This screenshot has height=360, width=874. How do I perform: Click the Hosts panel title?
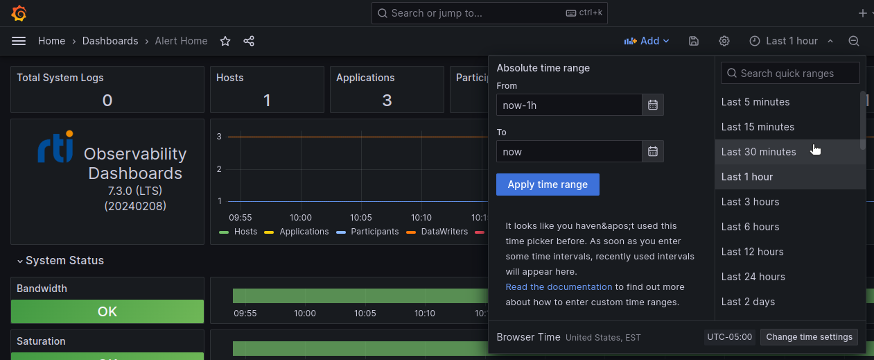[x=230, y=78]
